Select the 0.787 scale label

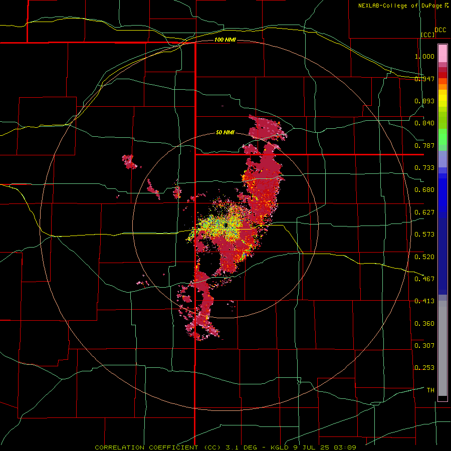click(x=424, y=145)
